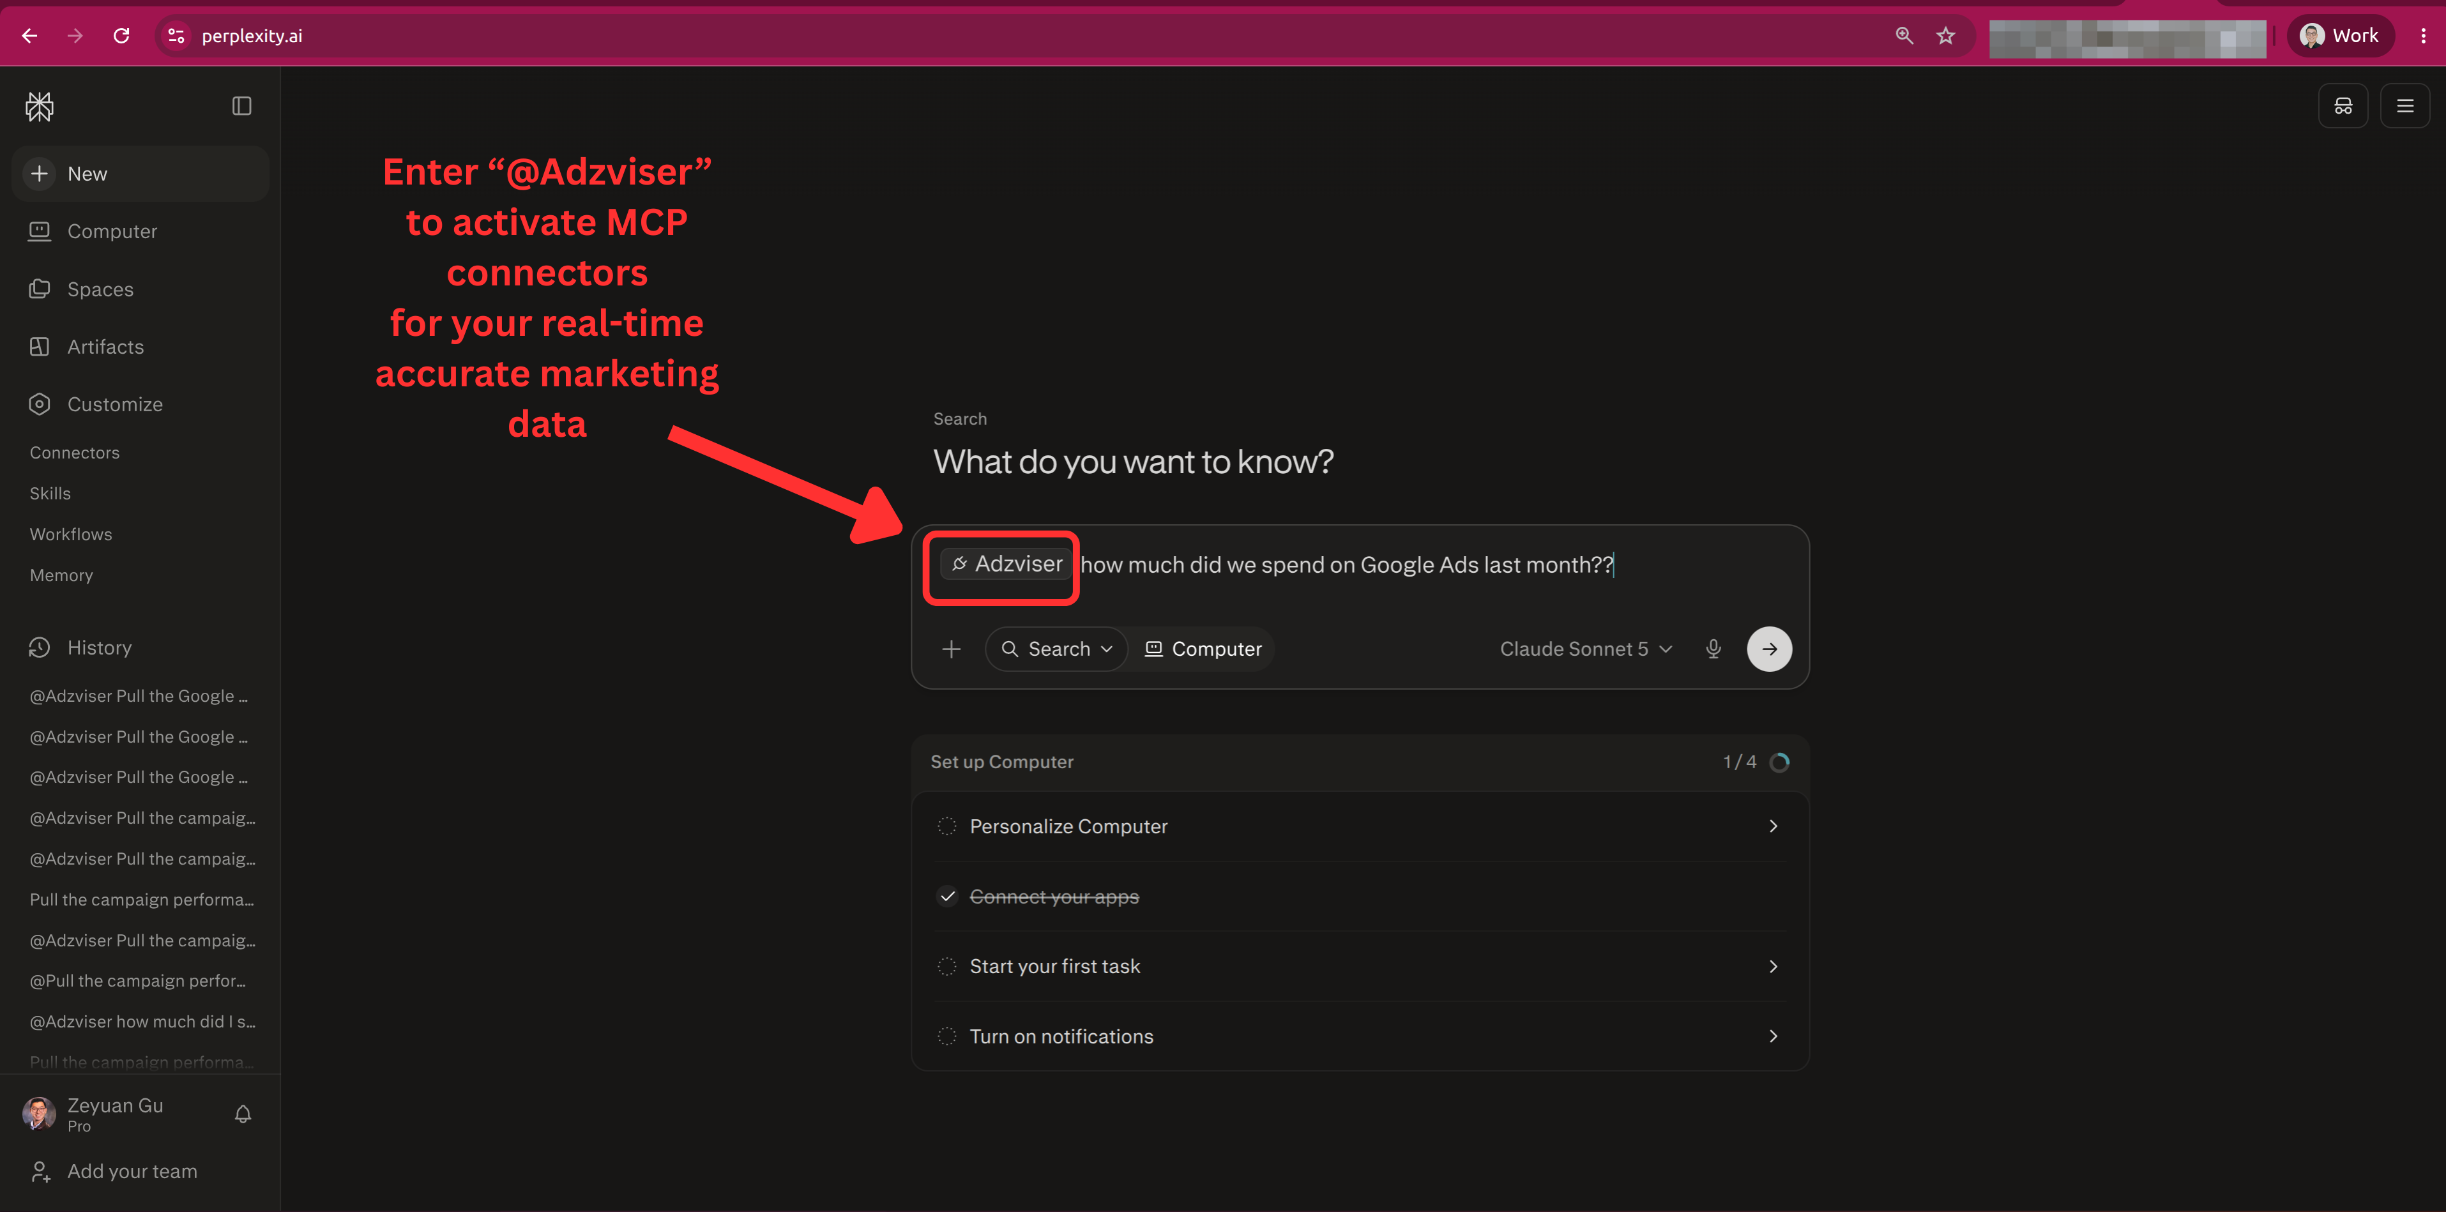Open Zeyuan Gu profile avatar

click(x=39, y=1114)
